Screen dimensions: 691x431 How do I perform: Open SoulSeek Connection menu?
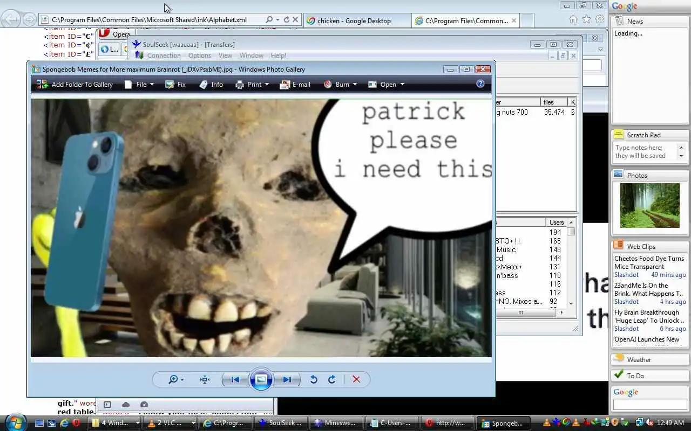coord(164,55)
